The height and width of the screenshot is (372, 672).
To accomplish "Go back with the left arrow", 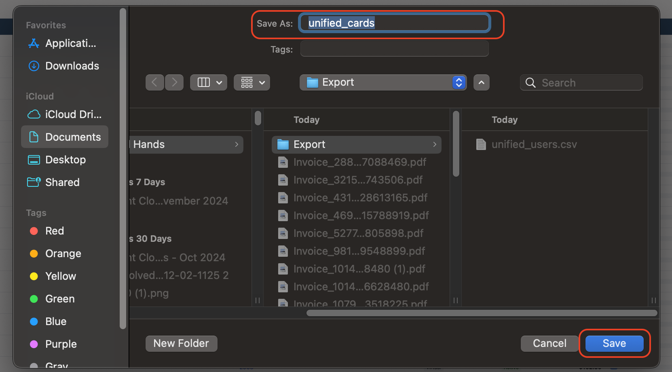I will [155, 82].
